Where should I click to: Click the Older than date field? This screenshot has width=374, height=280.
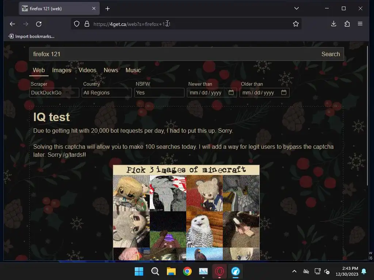click(x=264, y=93)
